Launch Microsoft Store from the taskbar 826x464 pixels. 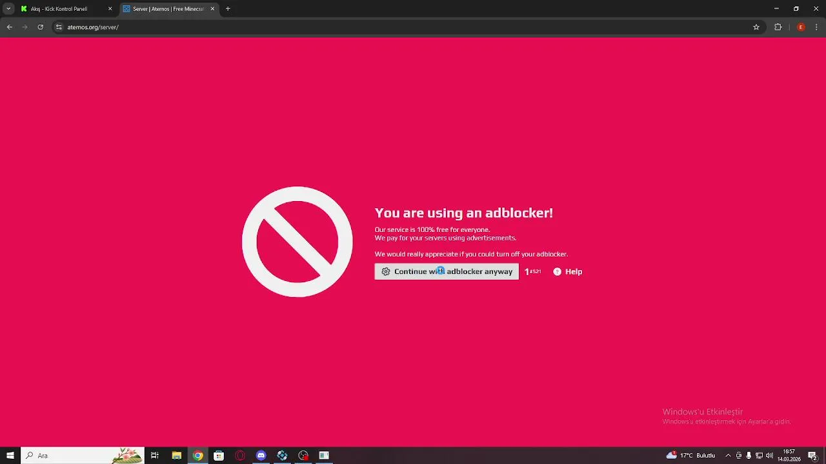pos(219,456)
